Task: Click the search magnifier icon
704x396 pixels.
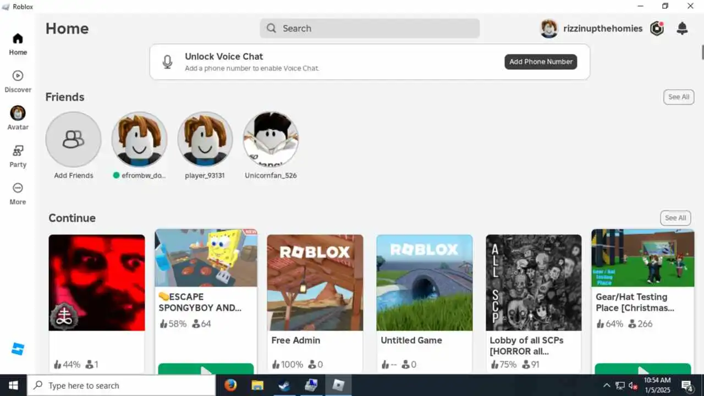Action: [x=271, y=29]
